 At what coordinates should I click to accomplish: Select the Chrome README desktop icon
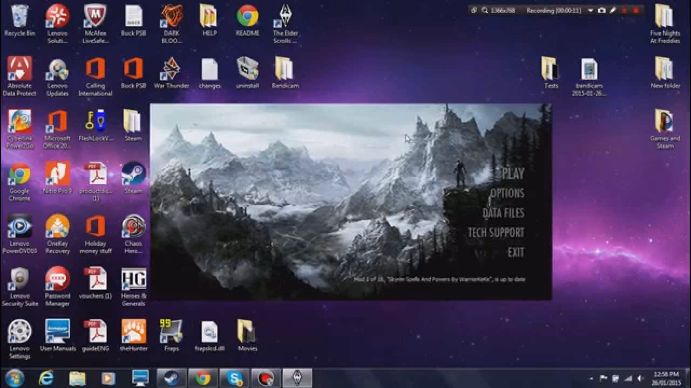(x=247, y=20)
